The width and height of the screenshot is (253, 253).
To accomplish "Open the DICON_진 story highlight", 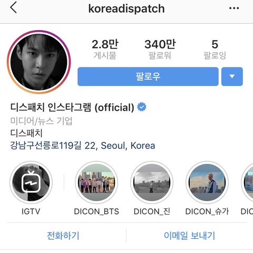I will pos(152,182).
